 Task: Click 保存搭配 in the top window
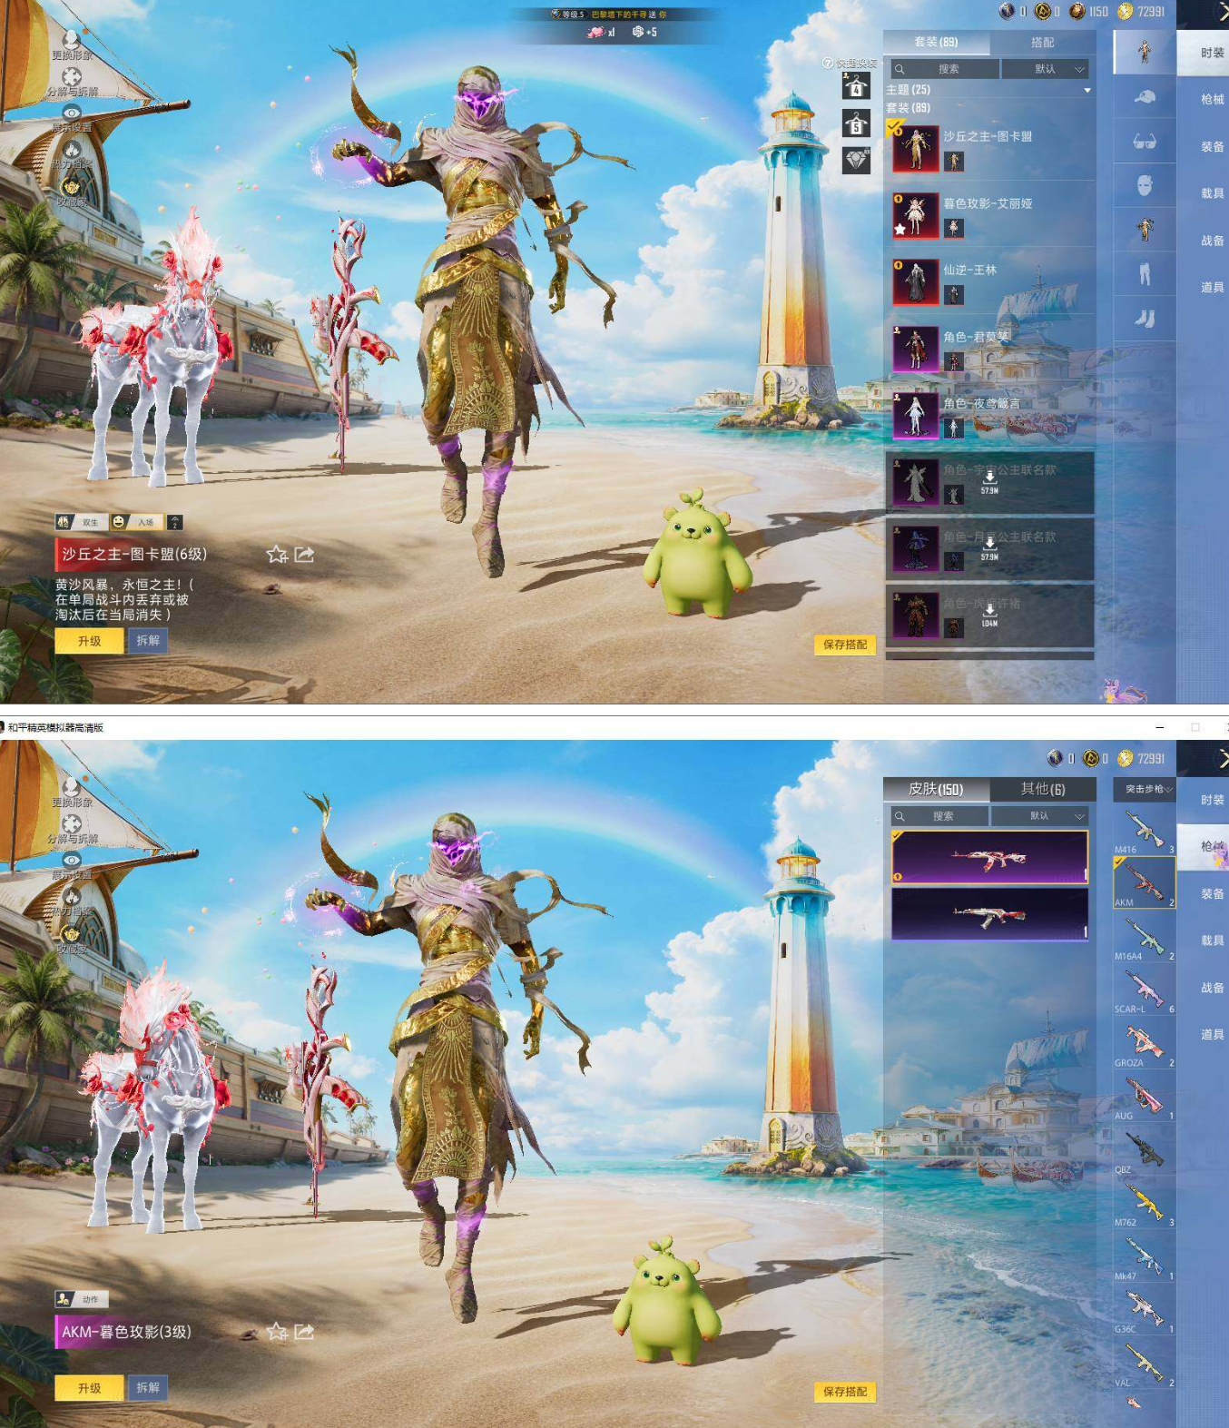pyautogui.click(x=845, y=645)
